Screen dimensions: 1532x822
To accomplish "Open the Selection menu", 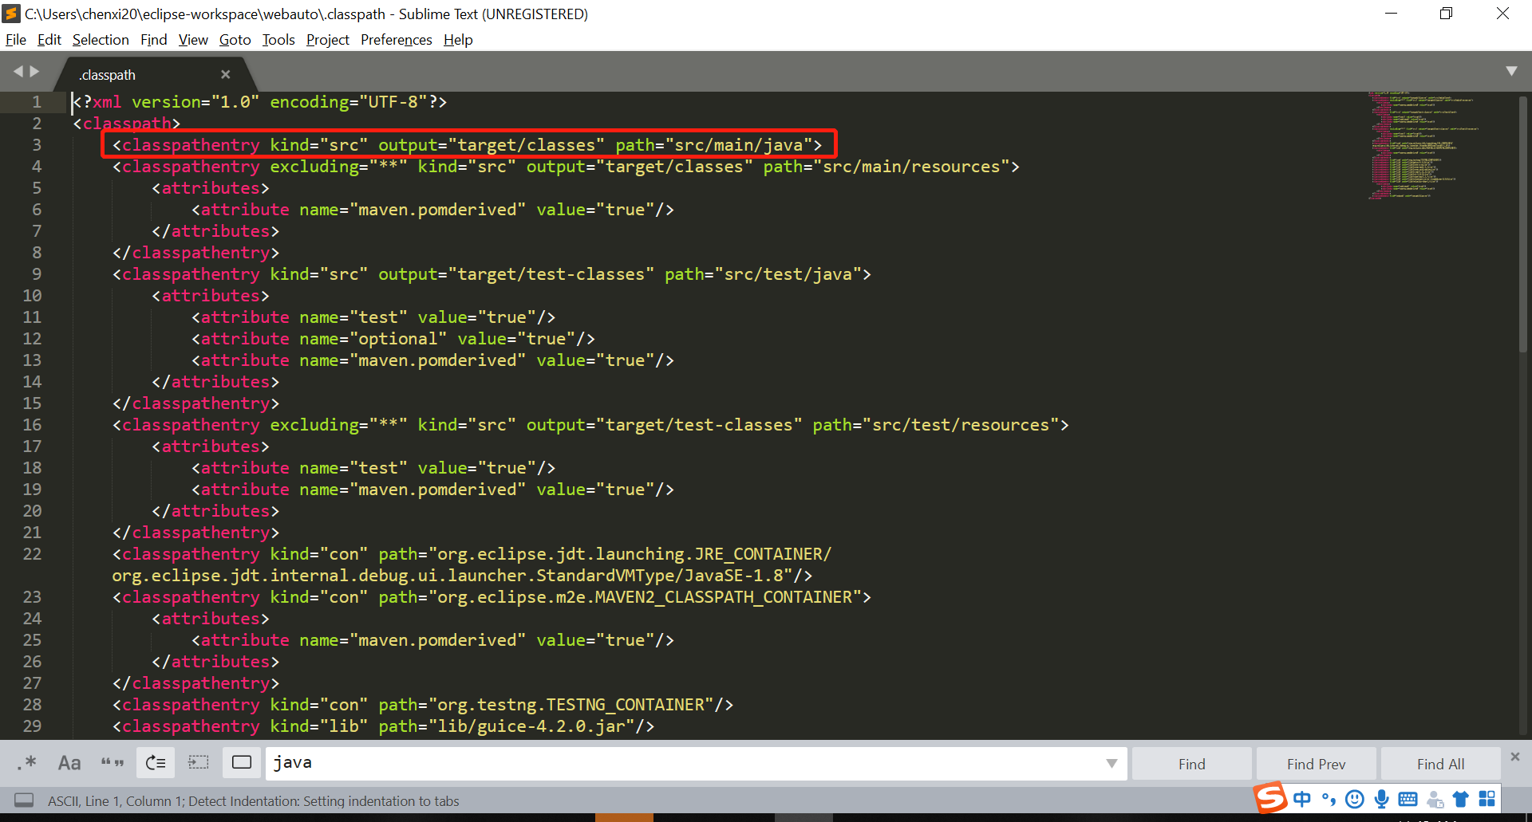I will 101,40.
